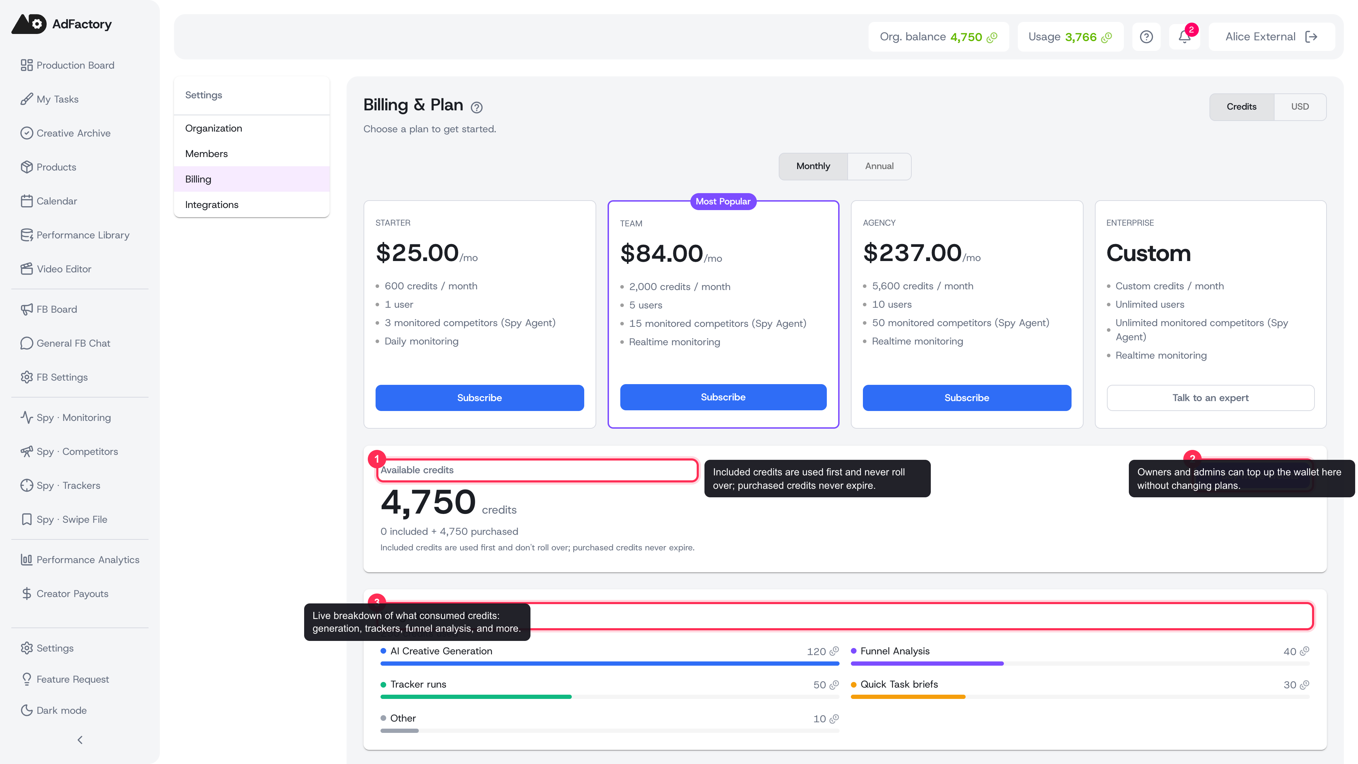Click '5,600 credits / month' in Agency
This screenshot has width=1358, height=764.
coord(923,286)
